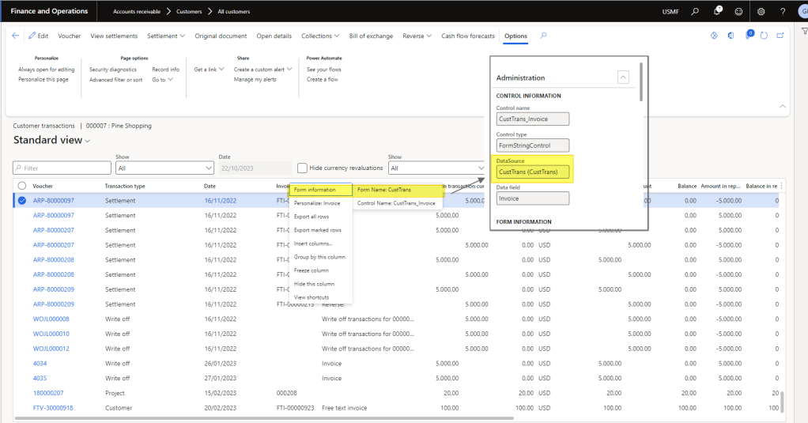Screen dimensions: 808x423
Task: Collapse the Administration section
Action: pos(623,77)
